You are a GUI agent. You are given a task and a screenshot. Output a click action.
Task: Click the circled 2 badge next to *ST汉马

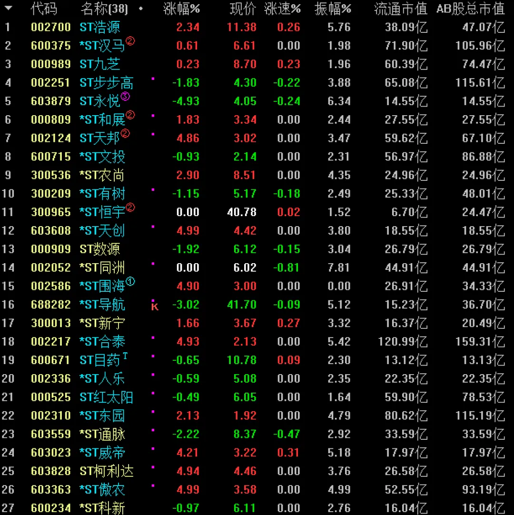coord(130,41)
